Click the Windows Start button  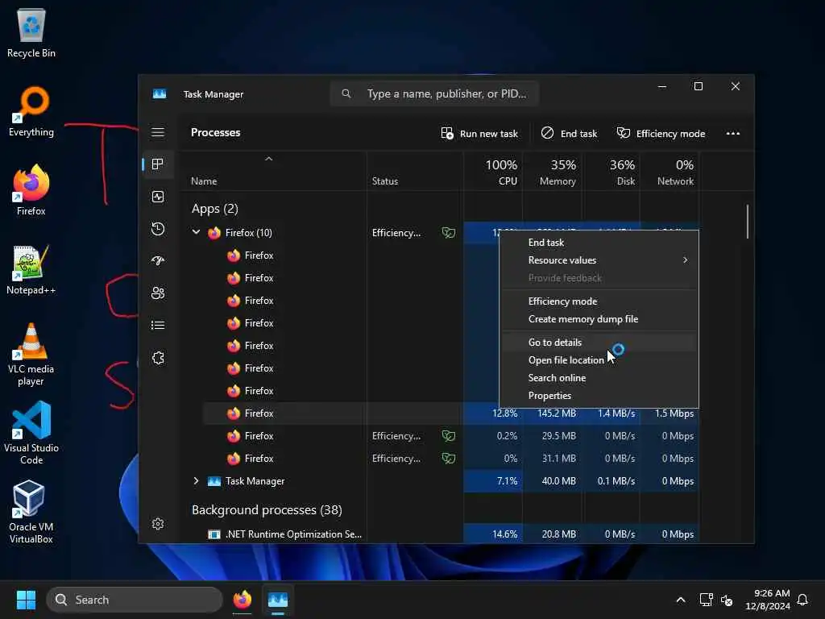click(x=26, y=600)
